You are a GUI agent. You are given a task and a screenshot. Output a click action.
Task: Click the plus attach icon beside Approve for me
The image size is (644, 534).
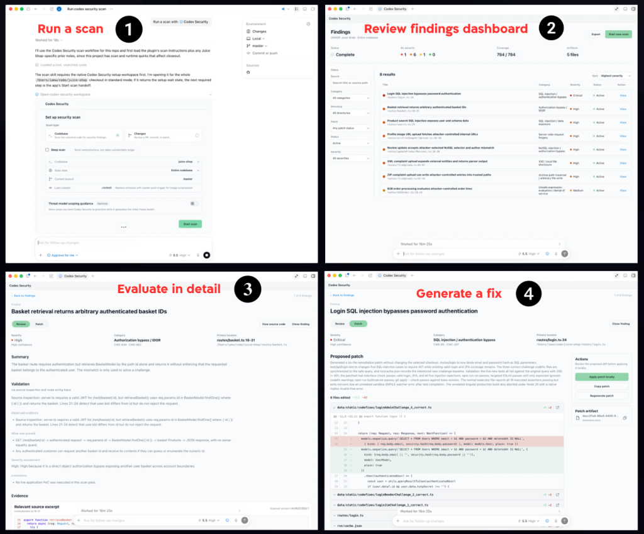click(40, 255)
